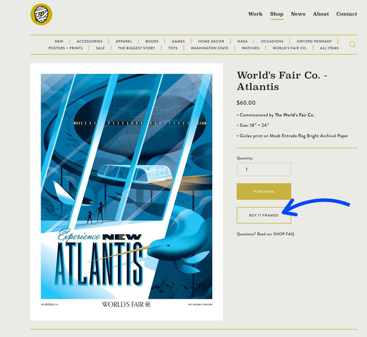367x337 pixels.
Task: Navigate to the Contact page
Action: tap(346, 14)
